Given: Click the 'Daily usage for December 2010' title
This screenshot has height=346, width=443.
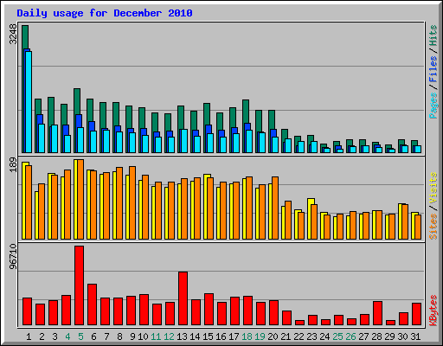Looking at the screenshot, I should (x=105, y=13).
